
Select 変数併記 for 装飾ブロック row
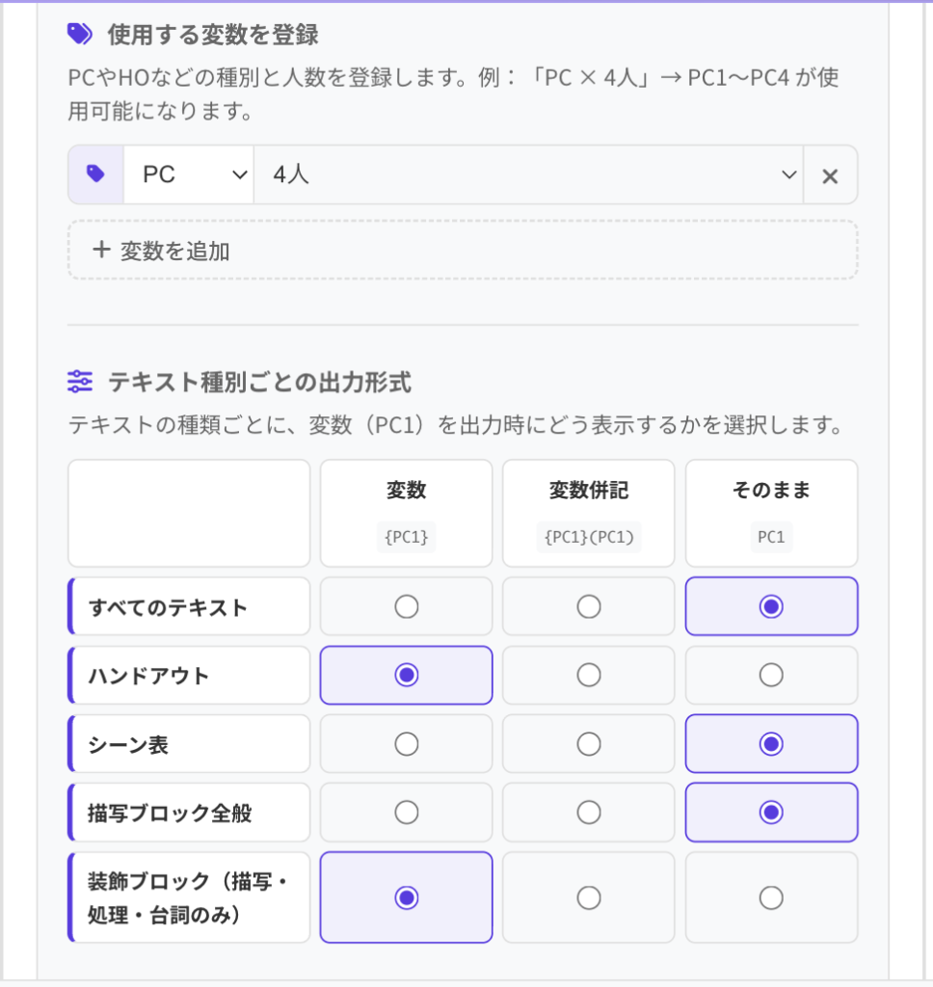coord(589,897)
